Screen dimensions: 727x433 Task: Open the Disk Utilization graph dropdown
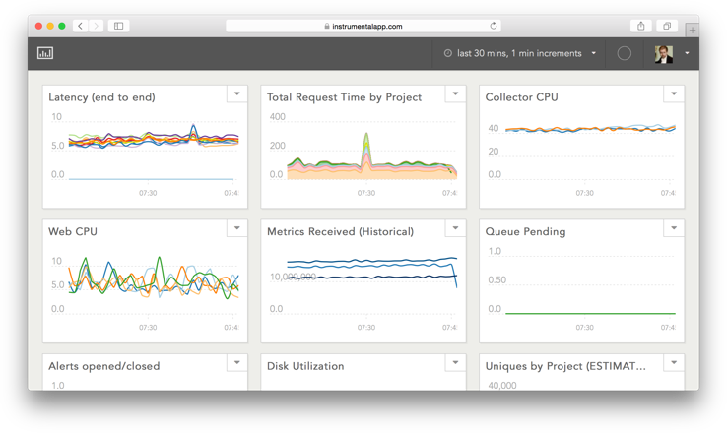click(455, 362)
